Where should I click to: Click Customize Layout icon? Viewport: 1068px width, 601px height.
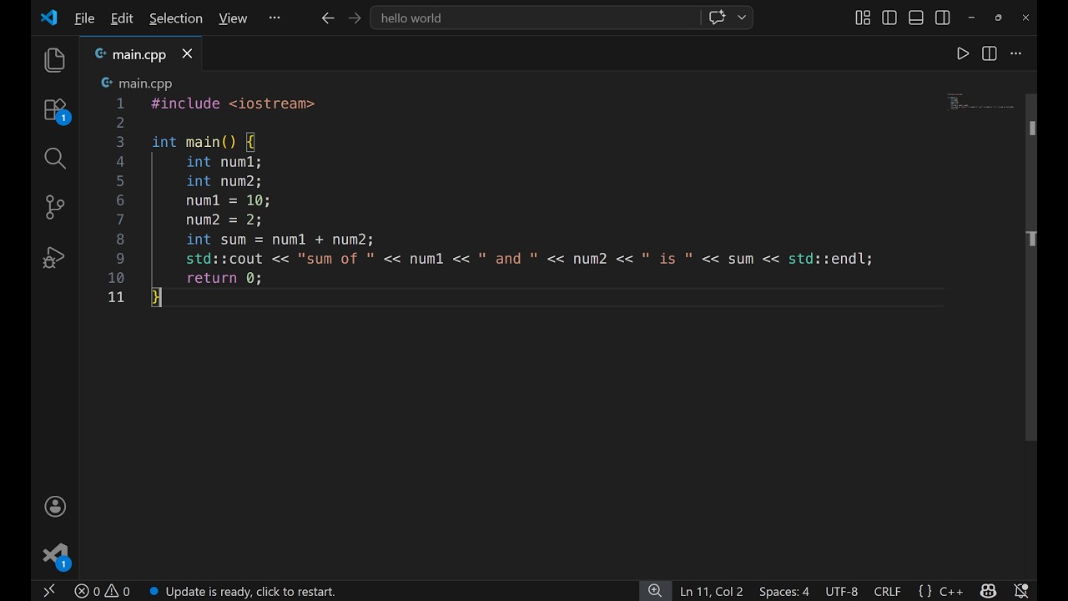point(863,18)
